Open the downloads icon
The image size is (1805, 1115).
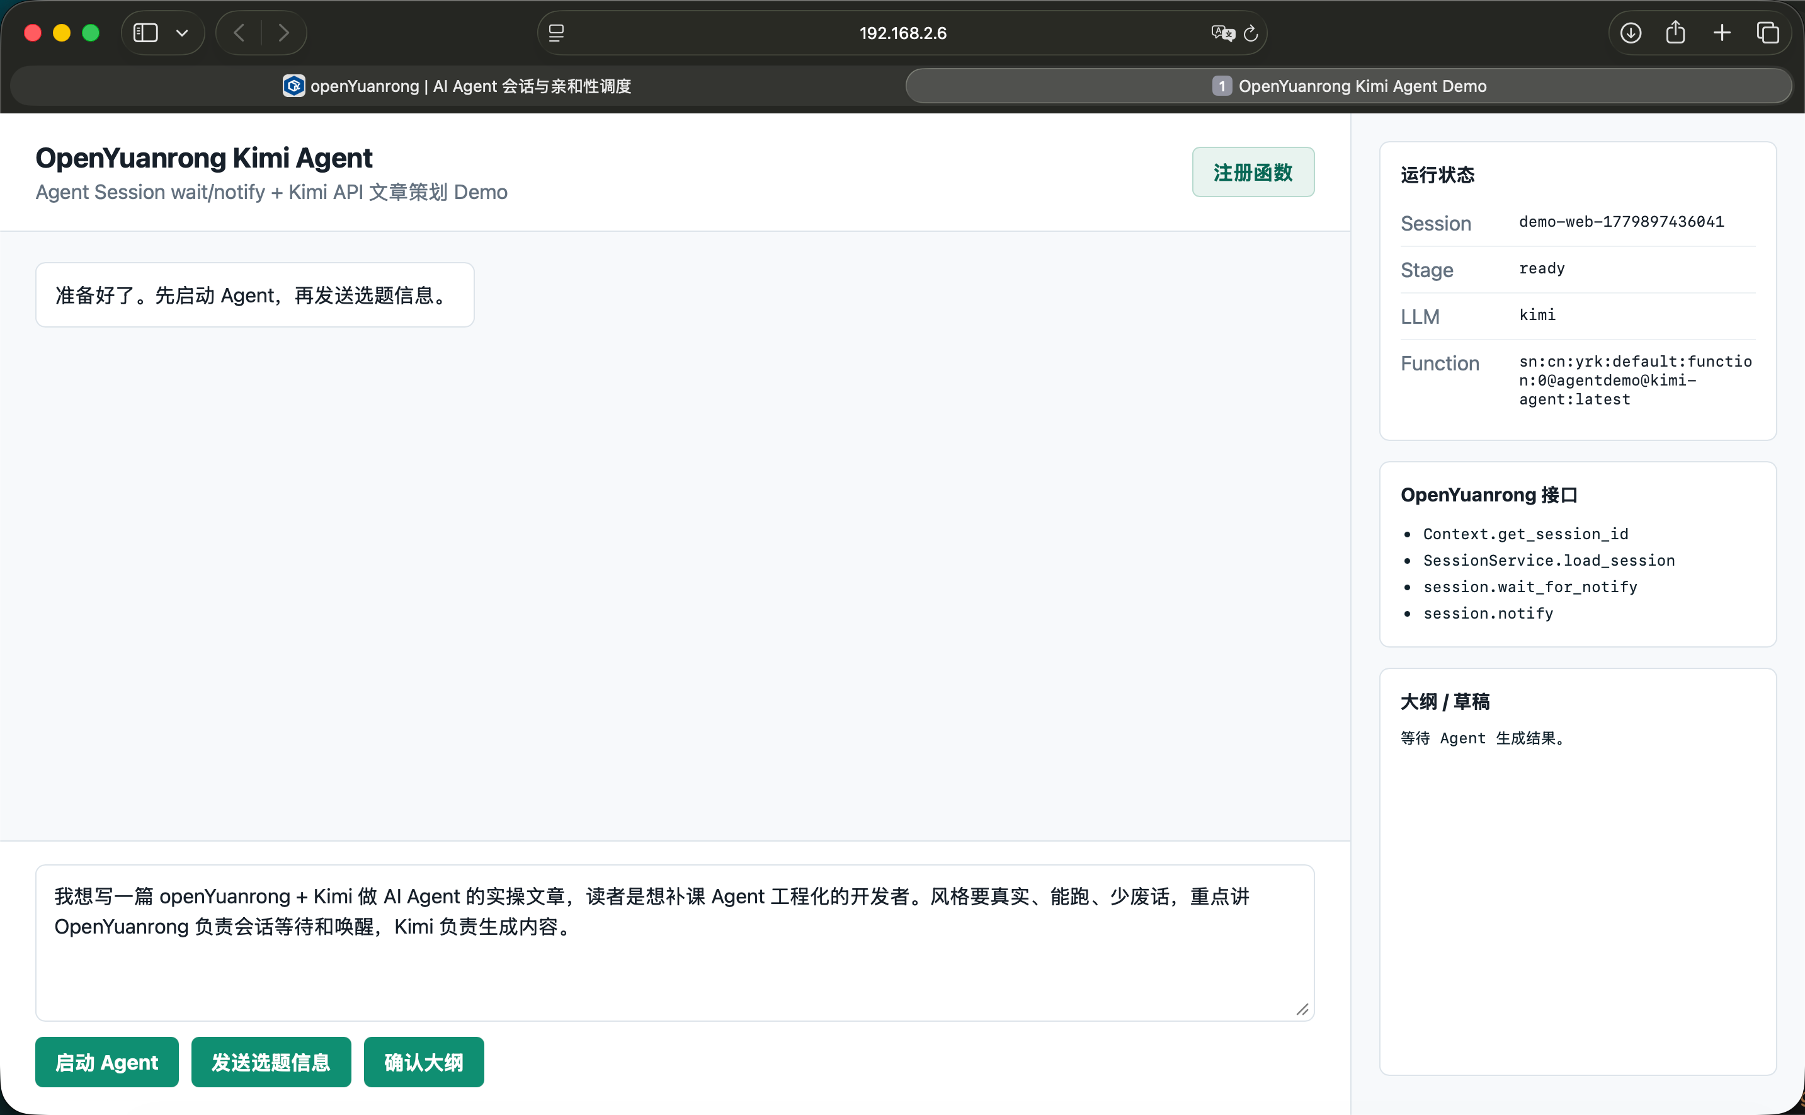[1631, 33]
